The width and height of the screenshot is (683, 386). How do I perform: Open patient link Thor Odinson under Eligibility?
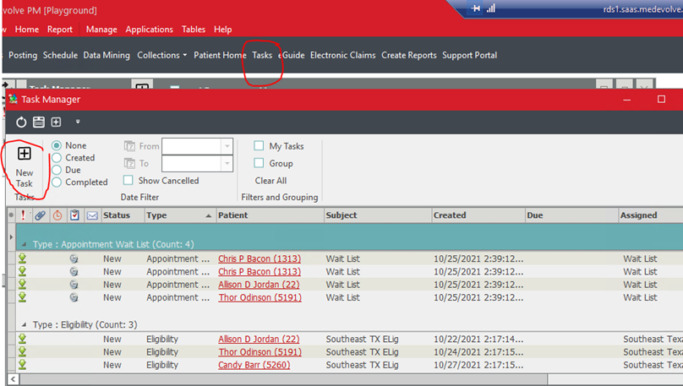coord(258,352)
